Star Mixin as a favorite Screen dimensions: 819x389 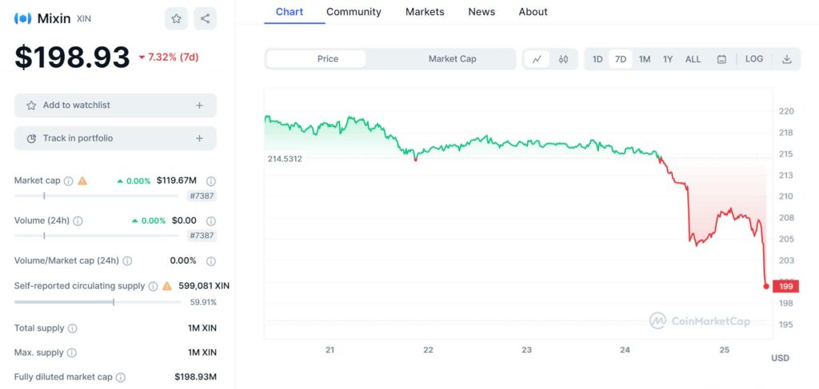click(x=176, y=19)
